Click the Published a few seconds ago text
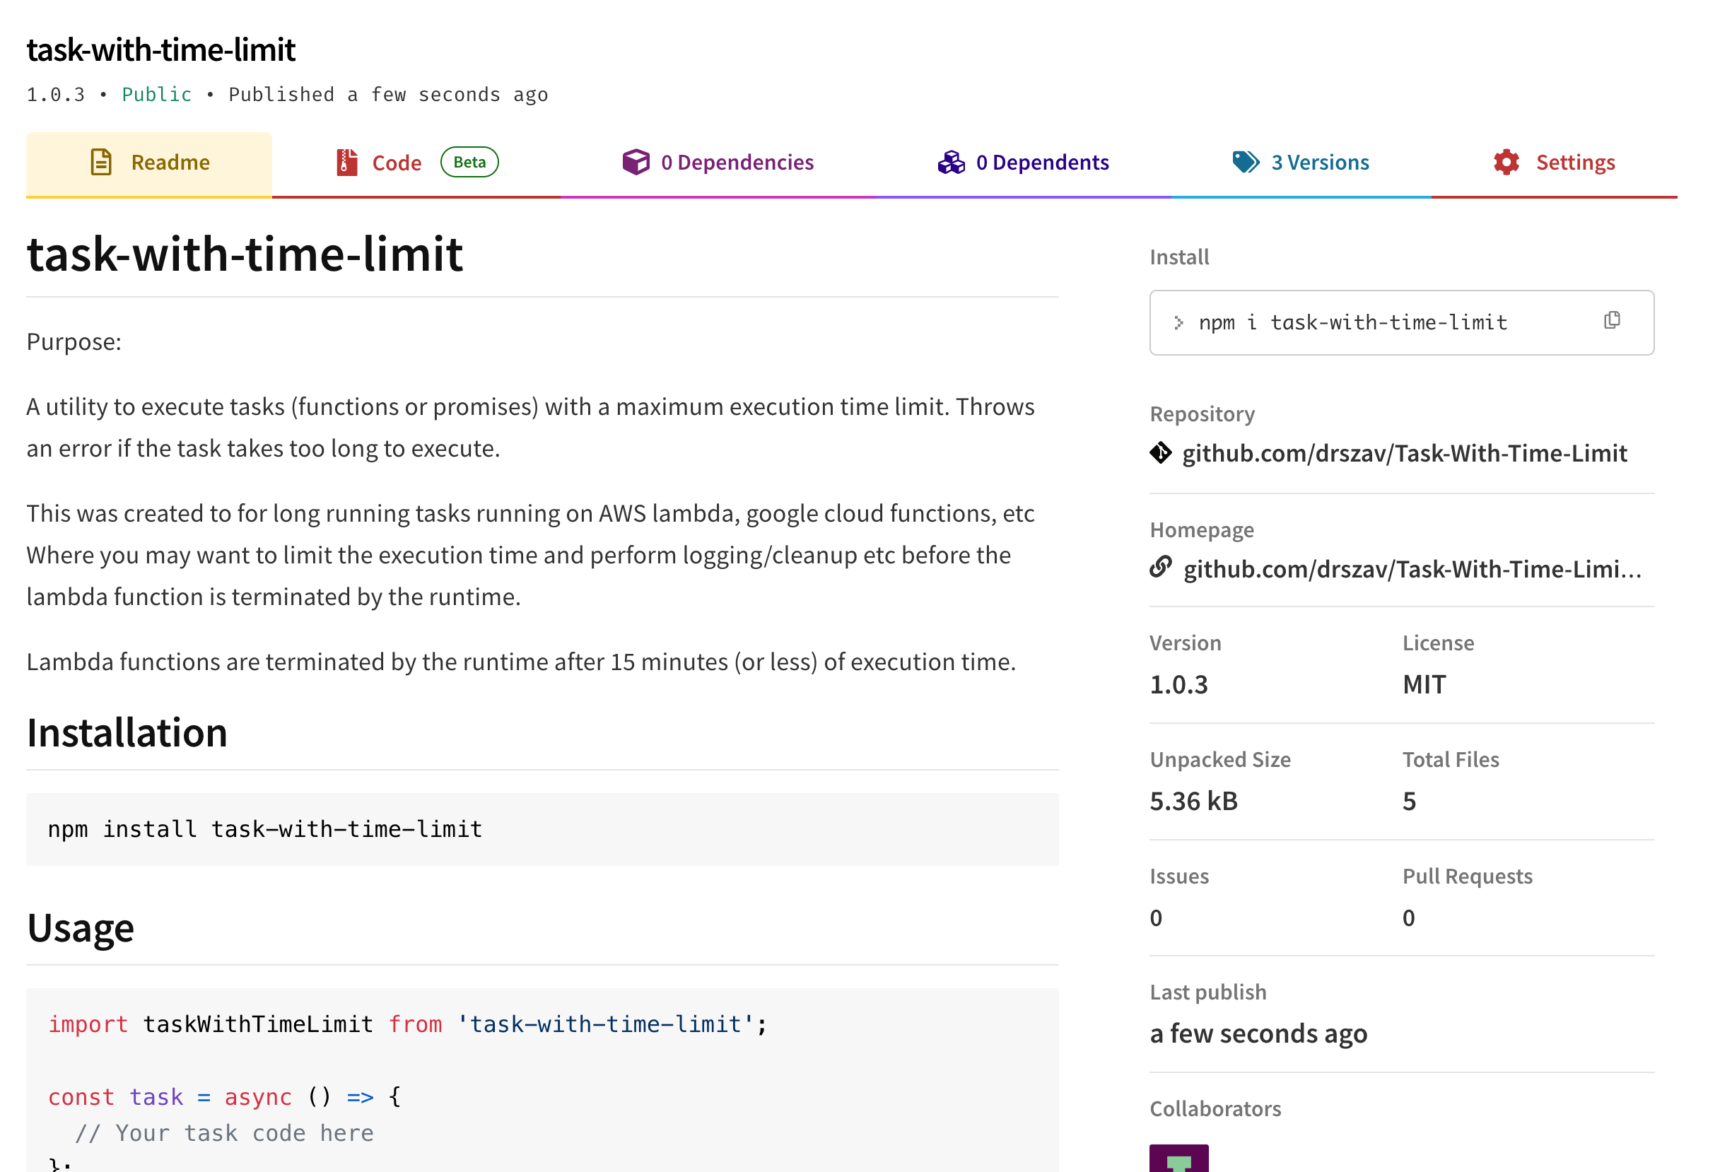 388,95
